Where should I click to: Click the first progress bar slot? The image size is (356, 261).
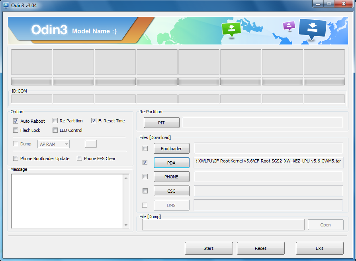31,81
